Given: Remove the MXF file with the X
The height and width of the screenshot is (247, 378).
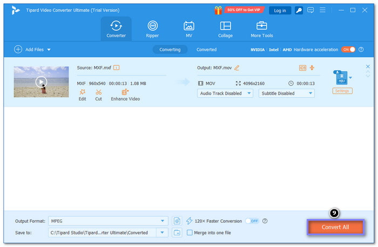Looking at the screenshot, I should [x=368, y=67].
